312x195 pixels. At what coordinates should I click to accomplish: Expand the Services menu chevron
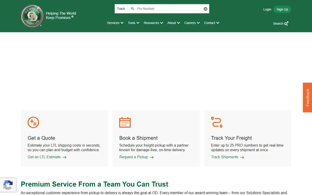(122, 23)
